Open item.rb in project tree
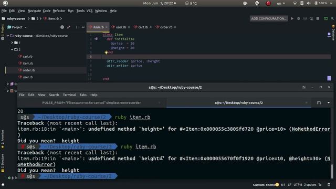This screenshot has height=189, width=336. tap(28, 64)
